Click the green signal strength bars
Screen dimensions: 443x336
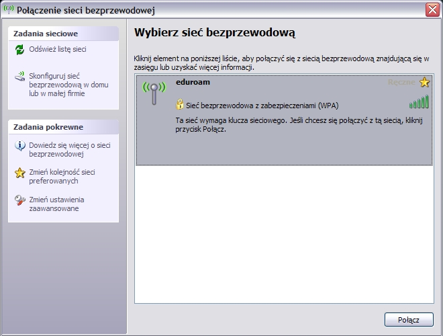tap(419, 102)
